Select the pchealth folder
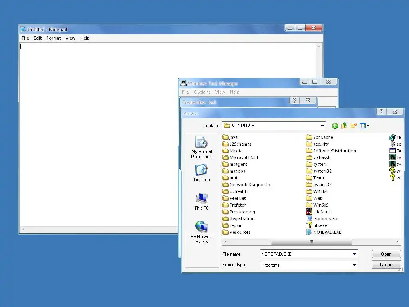 pos(235,191)
